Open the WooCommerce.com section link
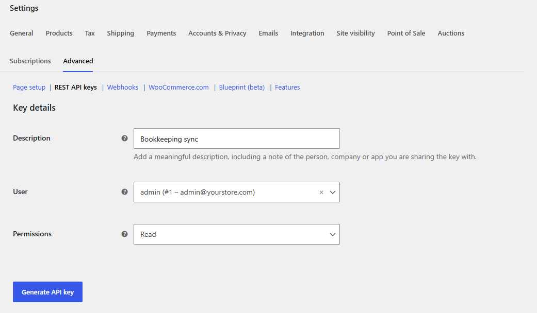 tap(178, 87)
